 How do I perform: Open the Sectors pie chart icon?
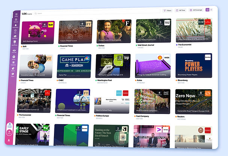[13, 69]
